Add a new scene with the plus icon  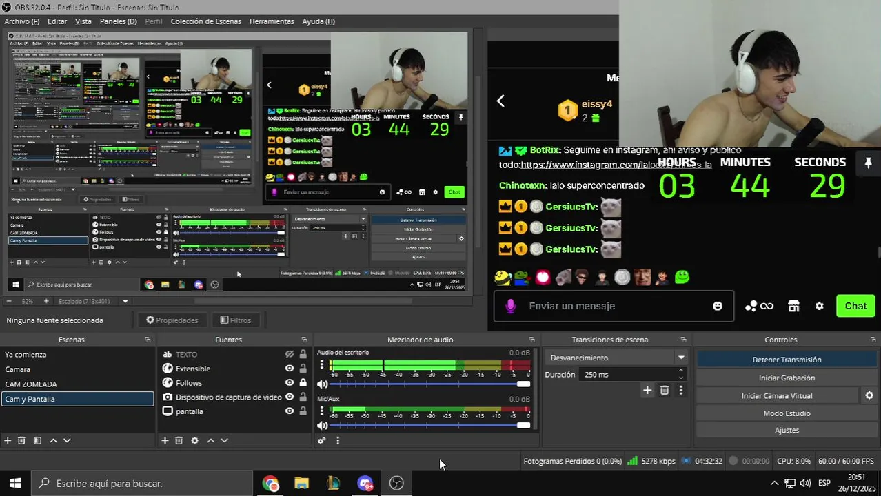click(8, 440)
